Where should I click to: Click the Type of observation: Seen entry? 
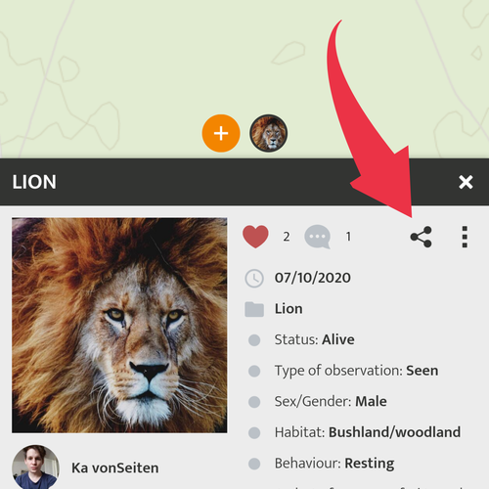tap(356, 371)
